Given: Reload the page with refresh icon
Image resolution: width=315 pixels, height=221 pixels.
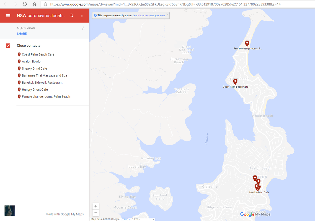Looking at the screenshot, I should pos(25,4).
